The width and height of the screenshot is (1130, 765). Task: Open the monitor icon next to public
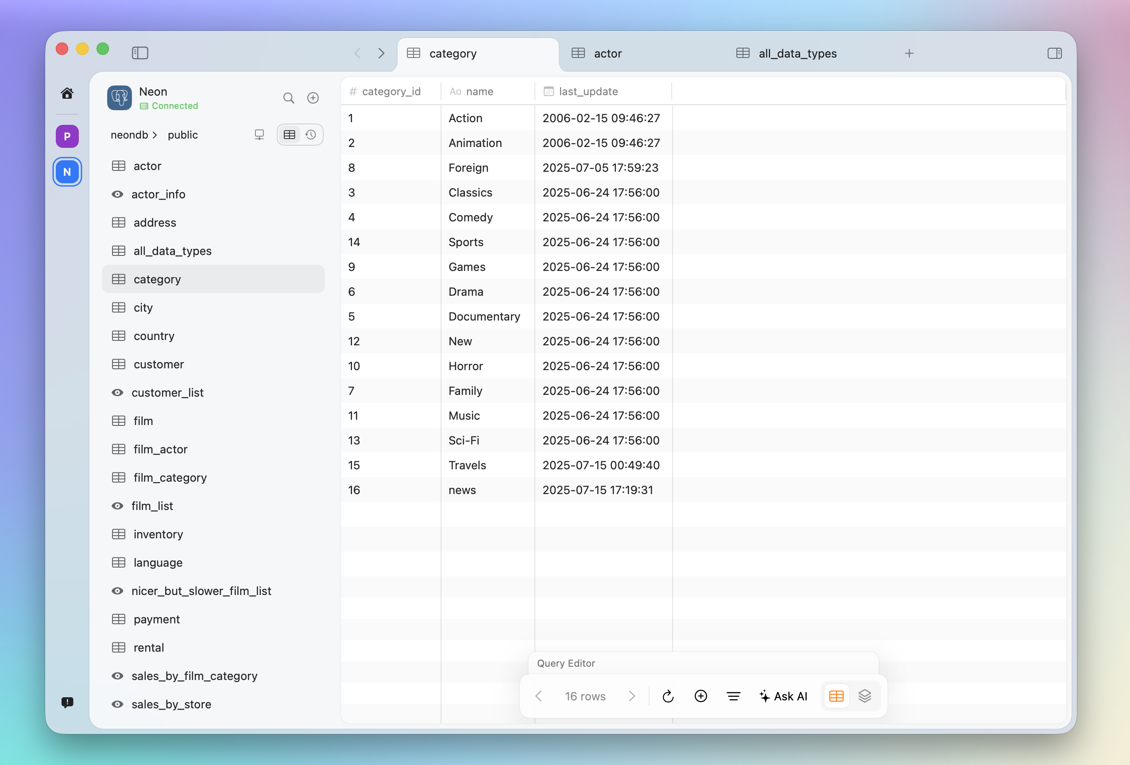(x=259, y=135)
